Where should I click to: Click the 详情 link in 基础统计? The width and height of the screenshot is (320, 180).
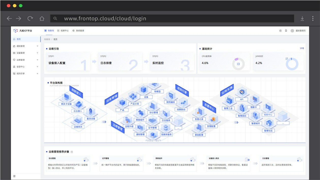click(x=302, y=48)
